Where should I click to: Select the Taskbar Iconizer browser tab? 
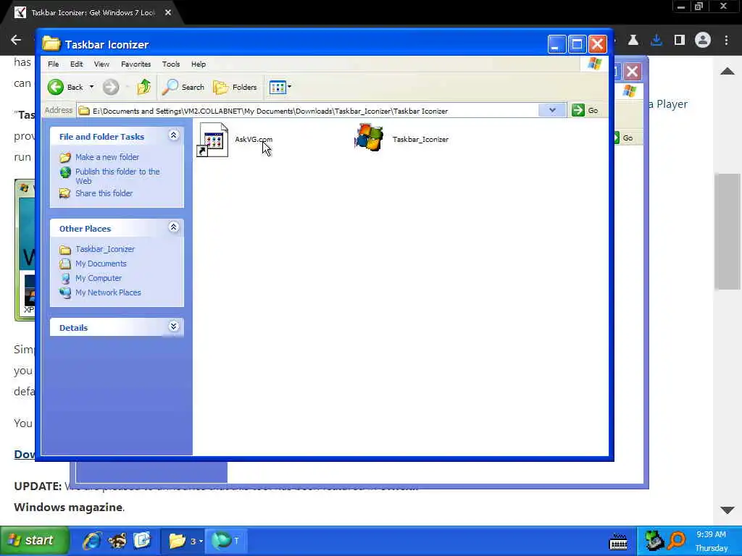pos(93,13)
